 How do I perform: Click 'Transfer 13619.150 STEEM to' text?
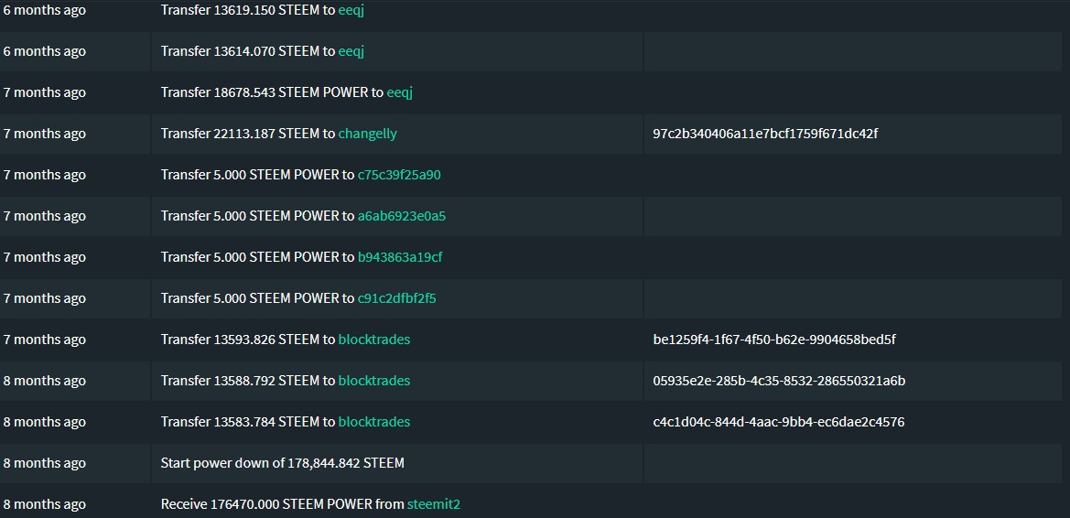click(248, 10)
